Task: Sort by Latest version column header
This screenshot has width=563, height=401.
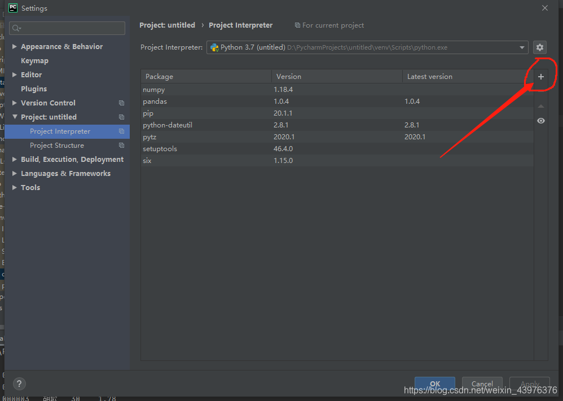Action: pos(468,77)
